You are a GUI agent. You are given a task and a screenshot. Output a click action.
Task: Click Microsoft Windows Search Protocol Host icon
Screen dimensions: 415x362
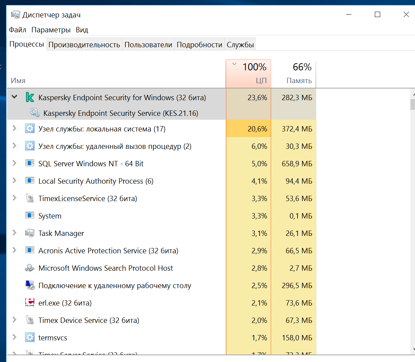[x=29, y=268]
